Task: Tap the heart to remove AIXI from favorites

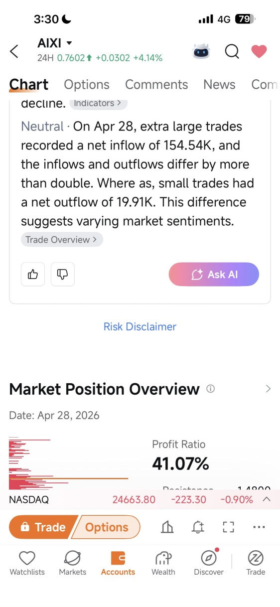Action: [259, 51]
